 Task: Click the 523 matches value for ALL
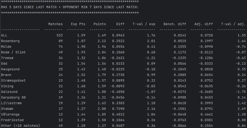(x=60, y=35)
